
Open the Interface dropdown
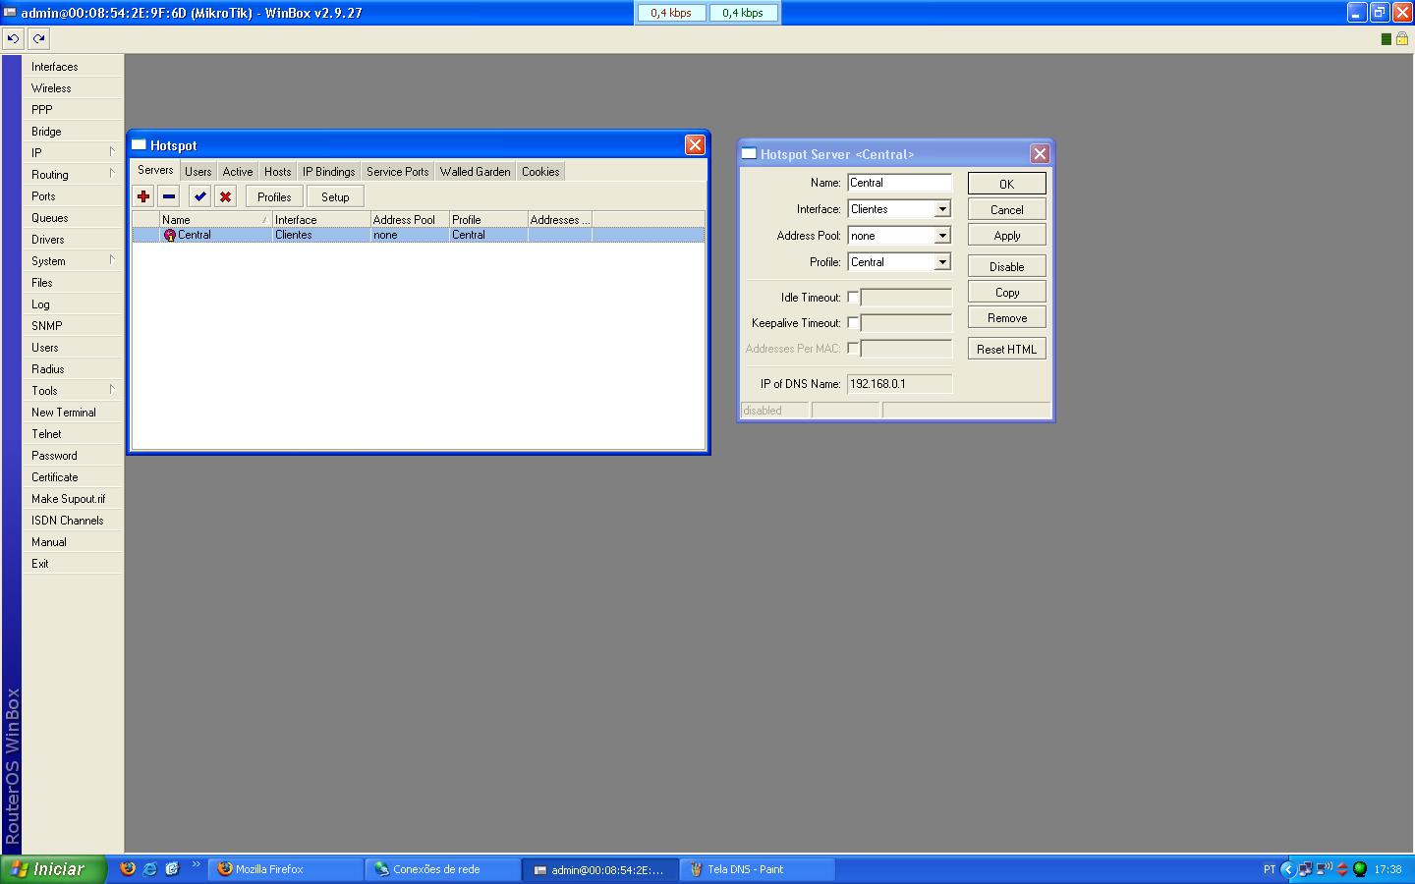(x=942, y=209)
